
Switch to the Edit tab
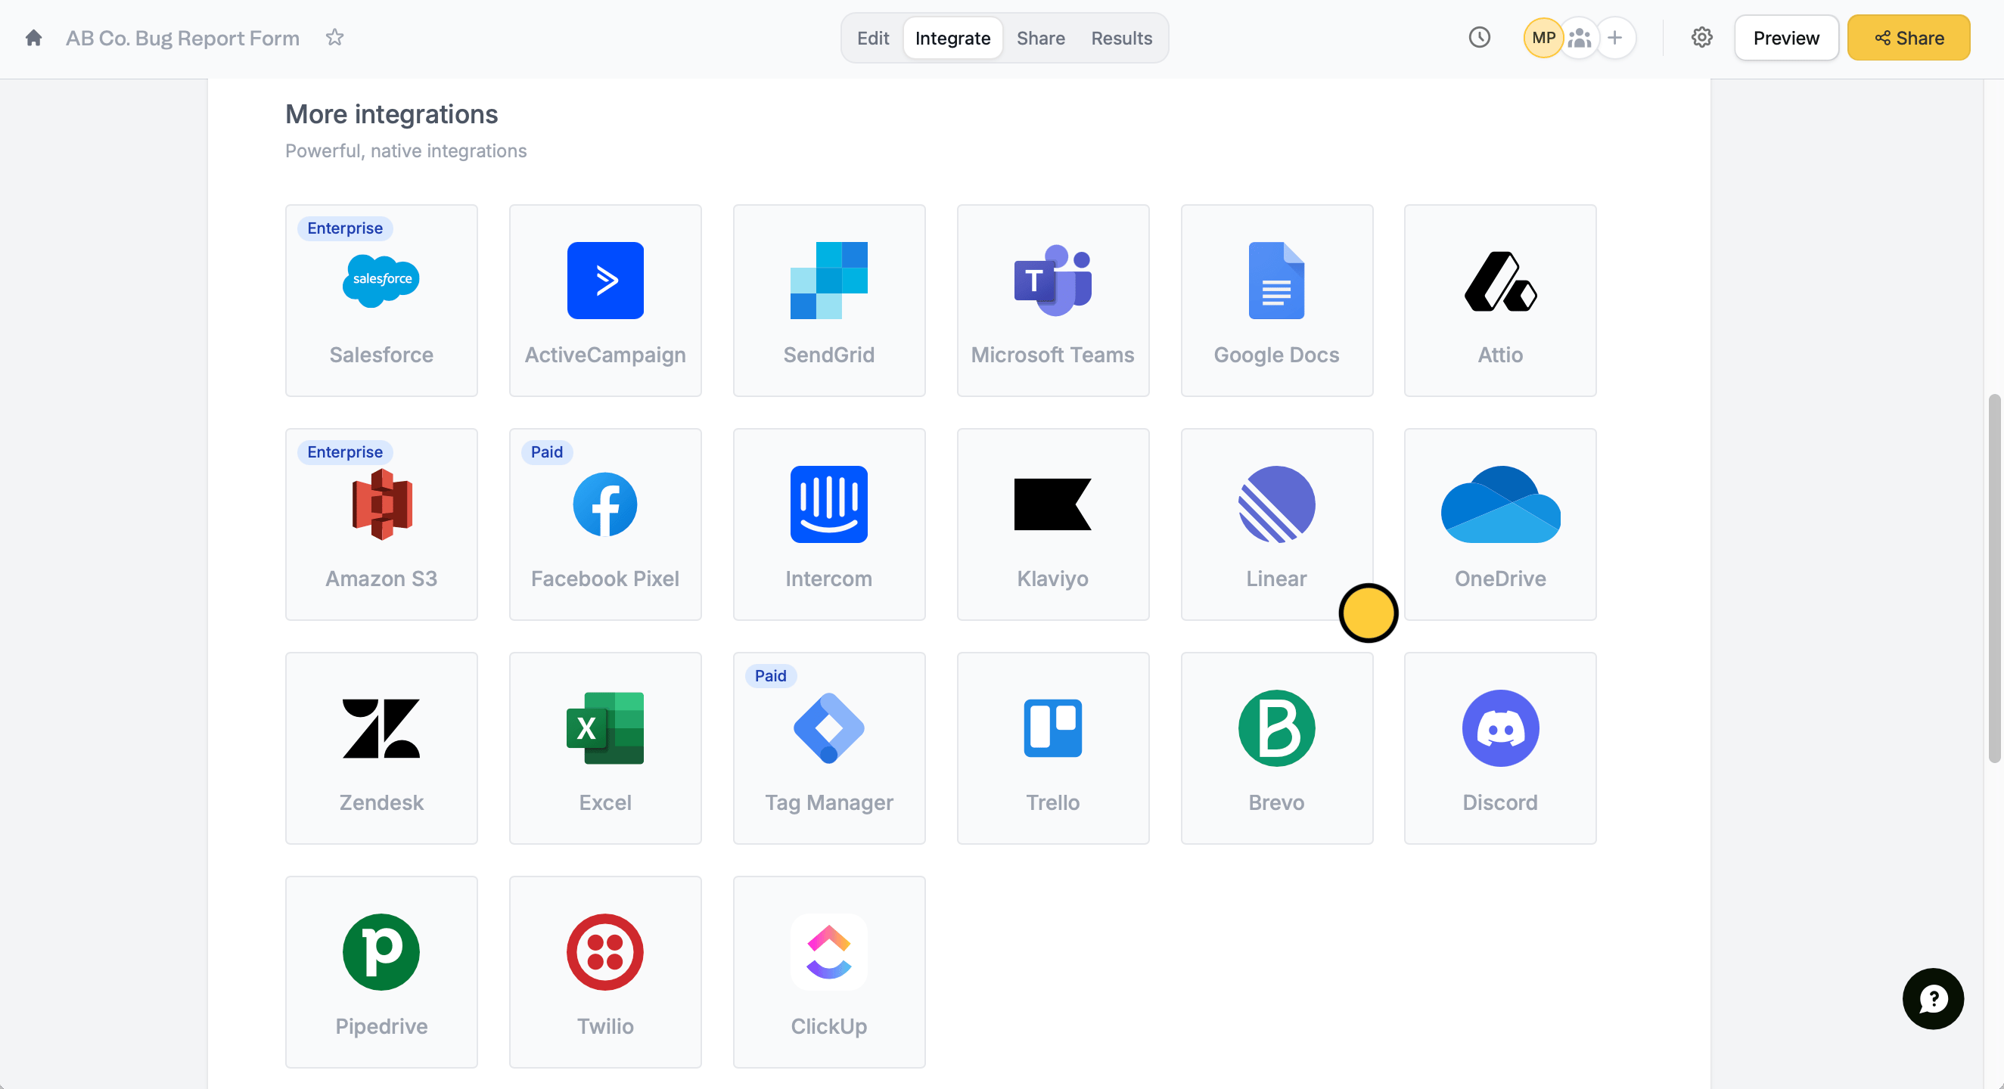click(873, 38)
